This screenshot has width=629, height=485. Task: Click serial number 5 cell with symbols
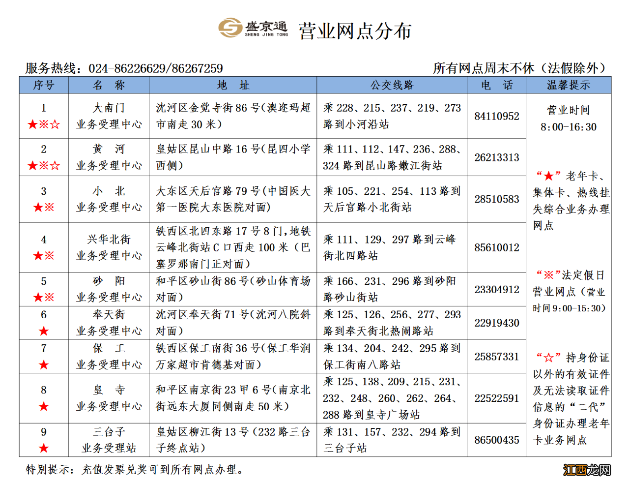[44, 289]
